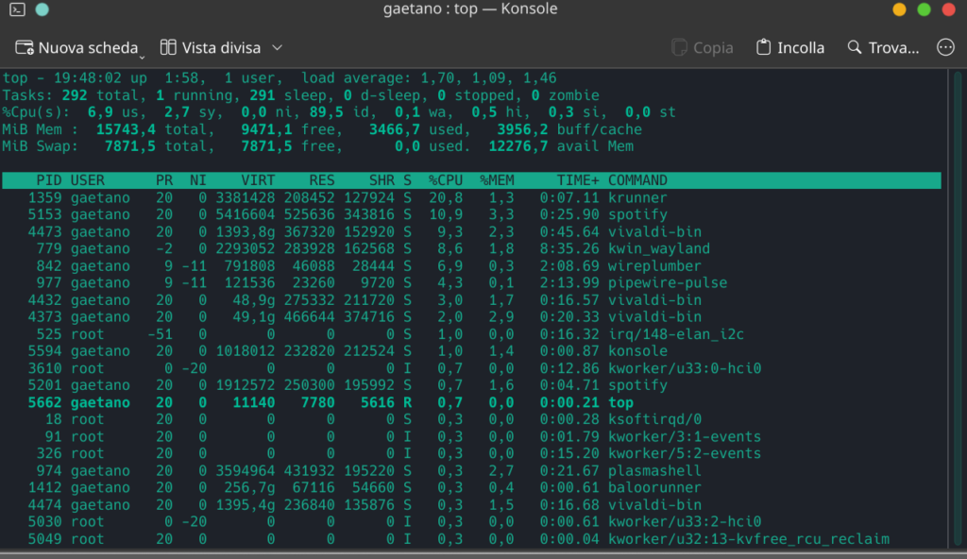Paste with the Incolla clipboard icon
967x559 pixels.
click(764, 47)
